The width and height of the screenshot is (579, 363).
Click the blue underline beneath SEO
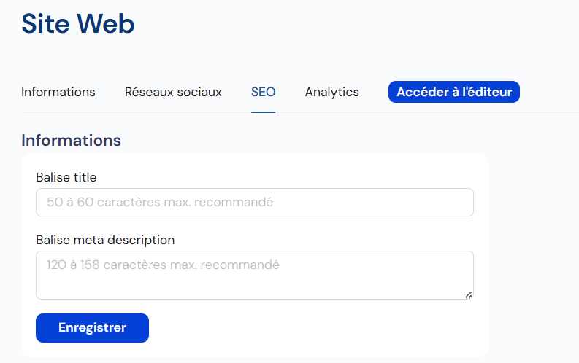(264, 112)
